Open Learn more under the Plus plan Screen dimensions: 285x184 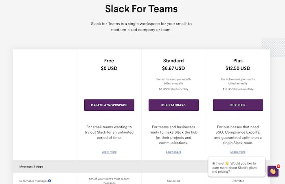[238, 152]
